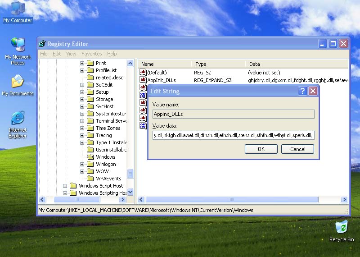Open the Recycle Bin icon
This screenshot has width=360, height=257.
pyautogui.click(x=342, y=231)
